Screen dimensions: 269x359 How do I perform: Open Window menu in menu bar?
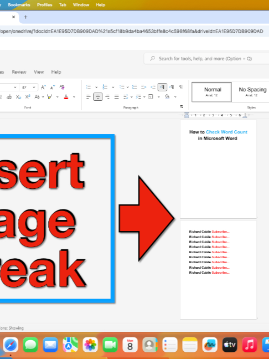coord(81,4)
